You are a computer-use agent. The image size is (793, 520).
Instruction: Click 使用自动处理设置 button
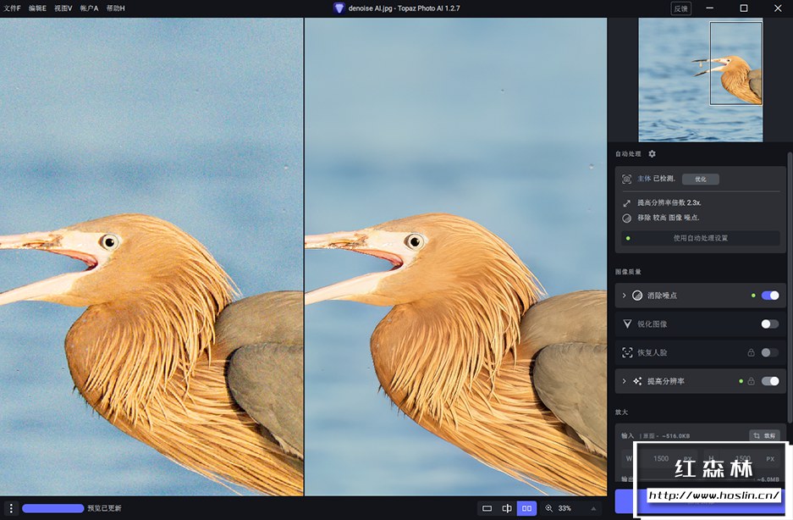point(700,238)
